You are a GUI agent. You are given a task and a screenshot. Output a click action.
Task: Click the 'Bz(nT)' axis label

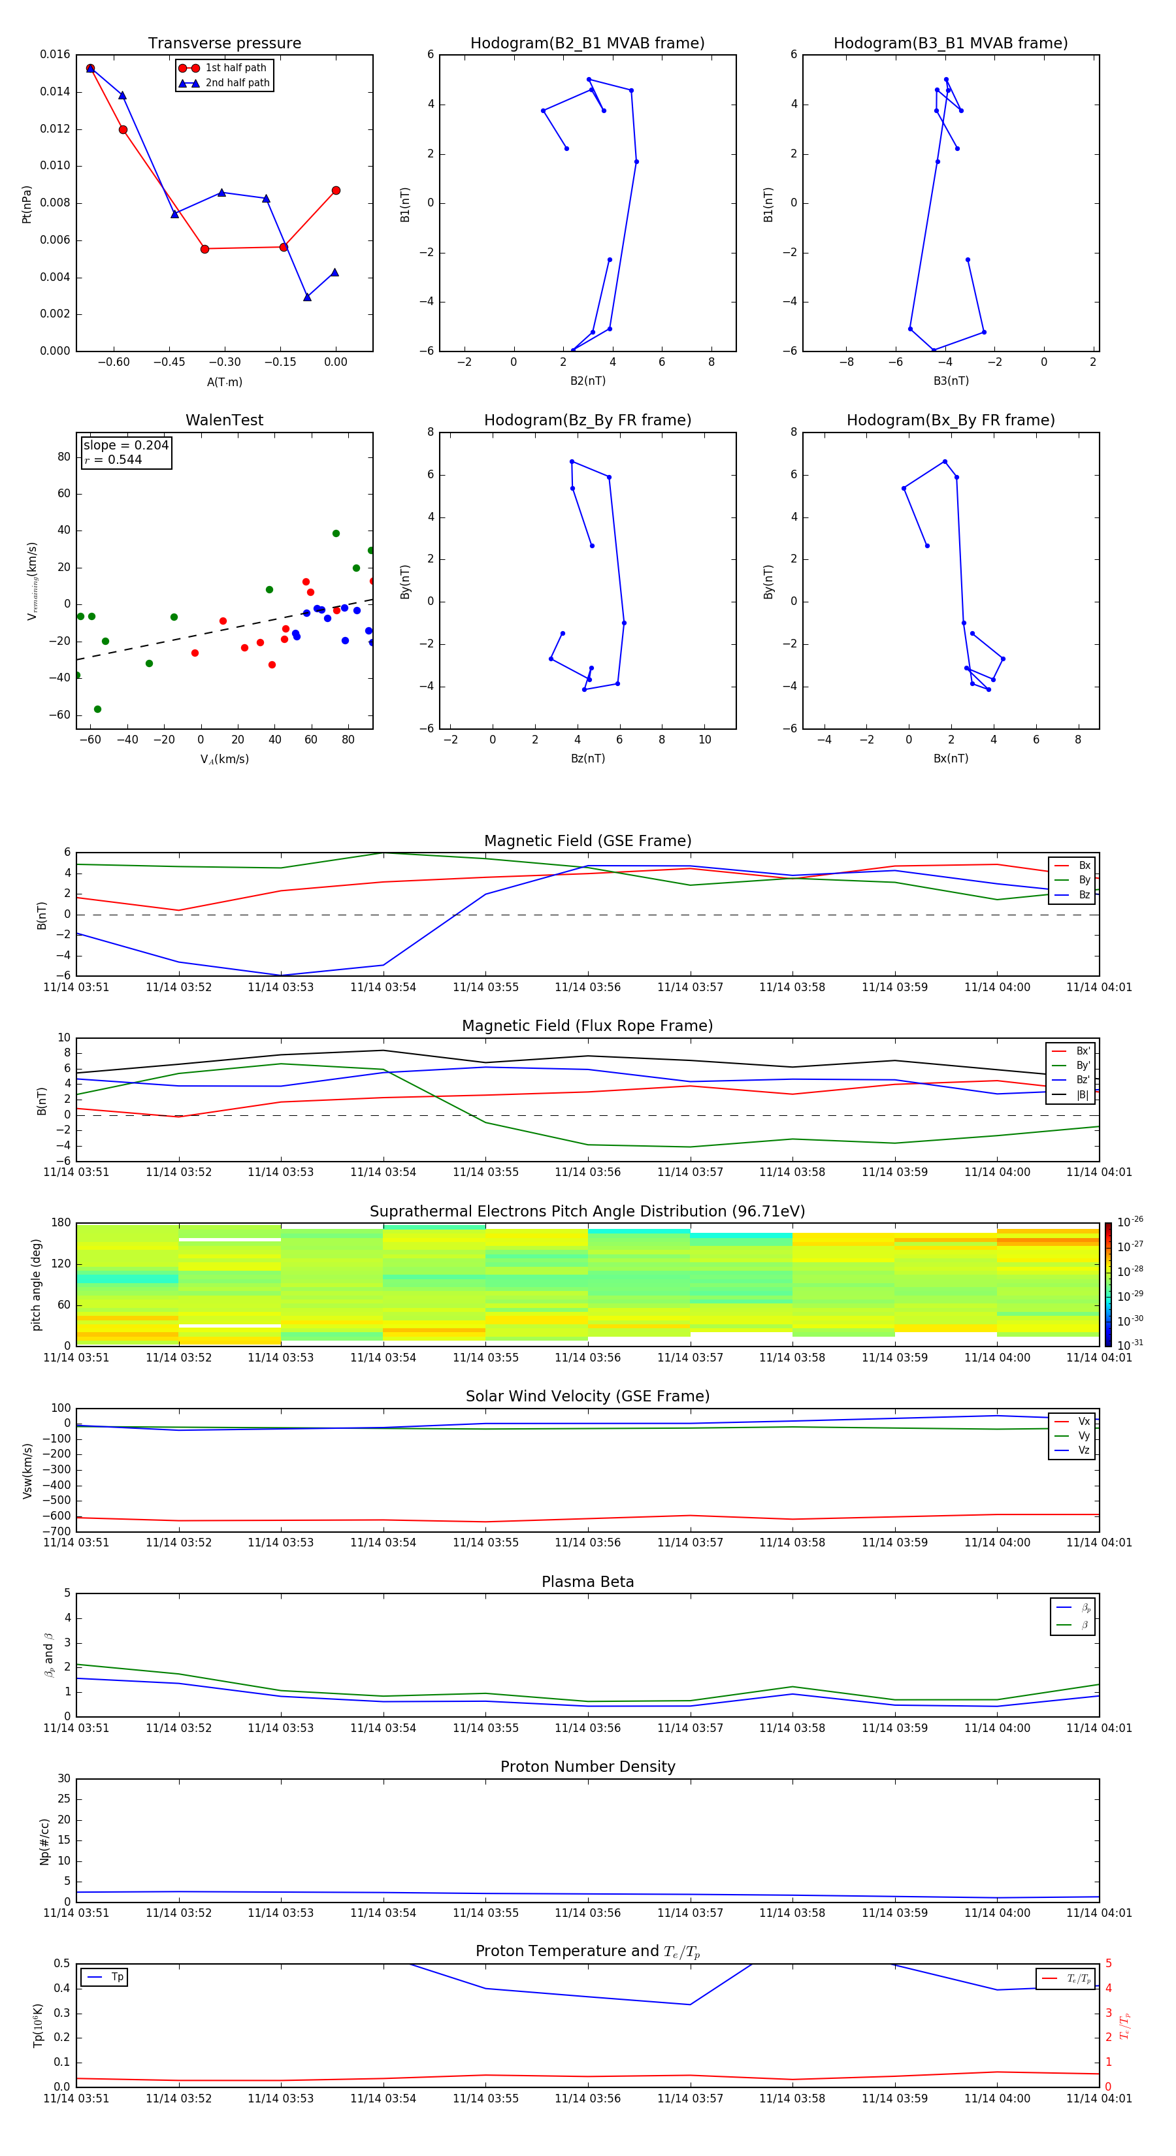(587, 759)
